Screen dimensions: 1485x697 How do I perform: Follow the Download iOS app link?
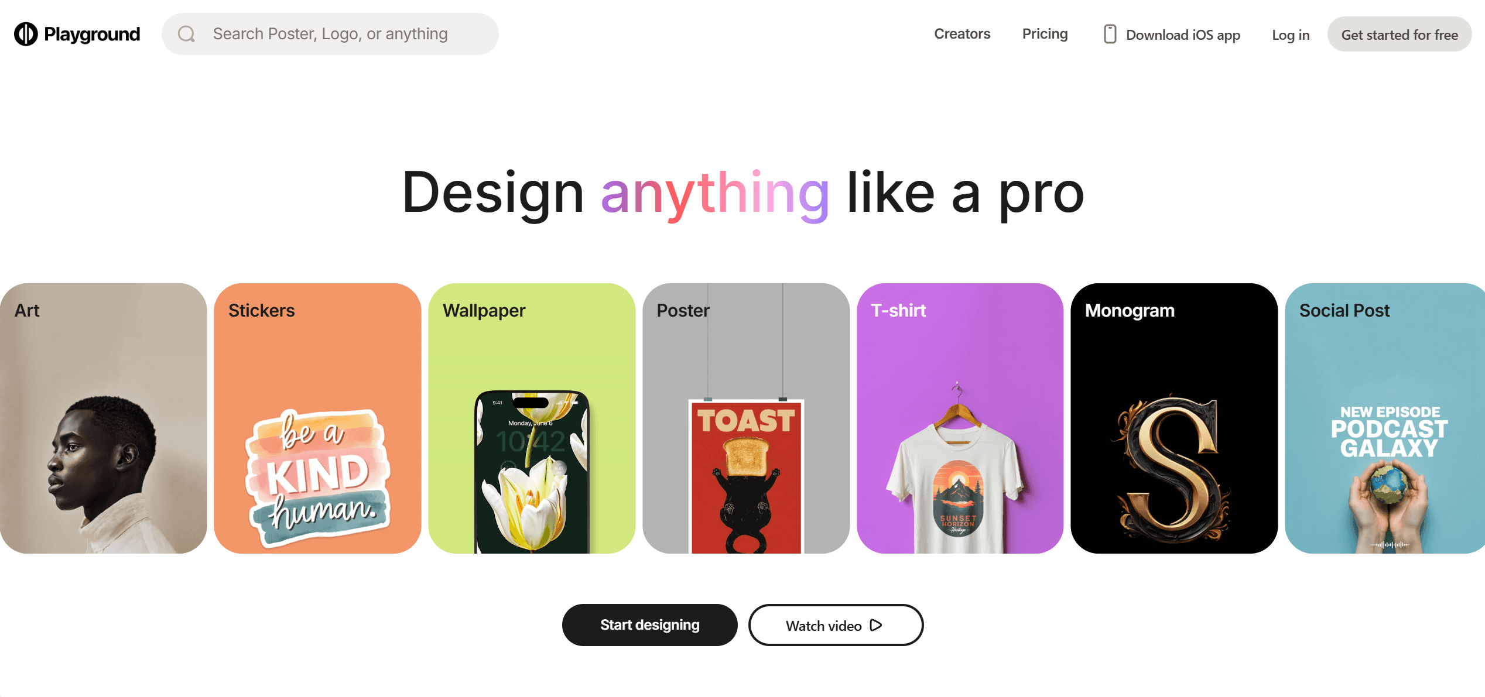1172,35
